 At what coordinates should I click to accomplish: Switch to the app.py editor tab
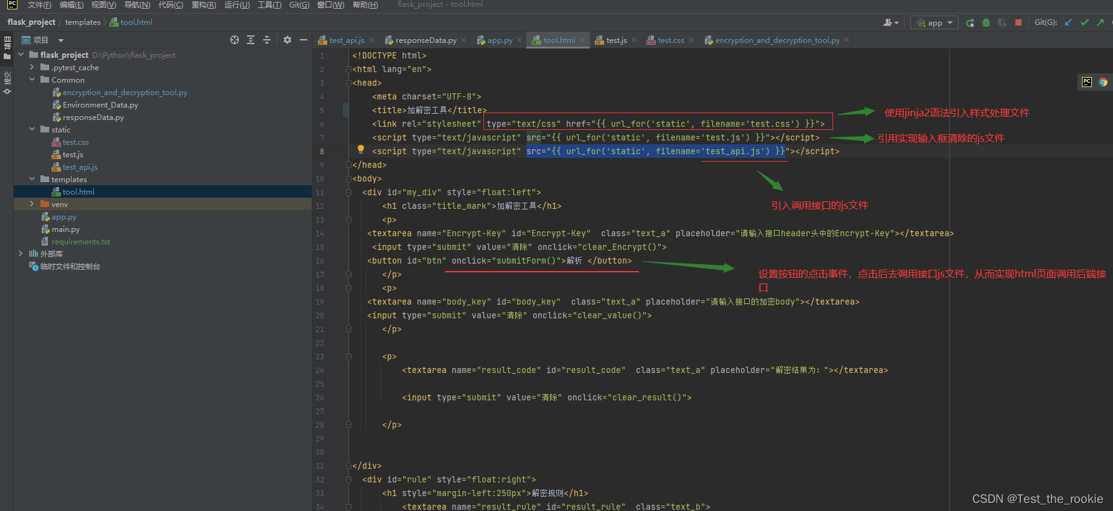[x=500, y=40]
